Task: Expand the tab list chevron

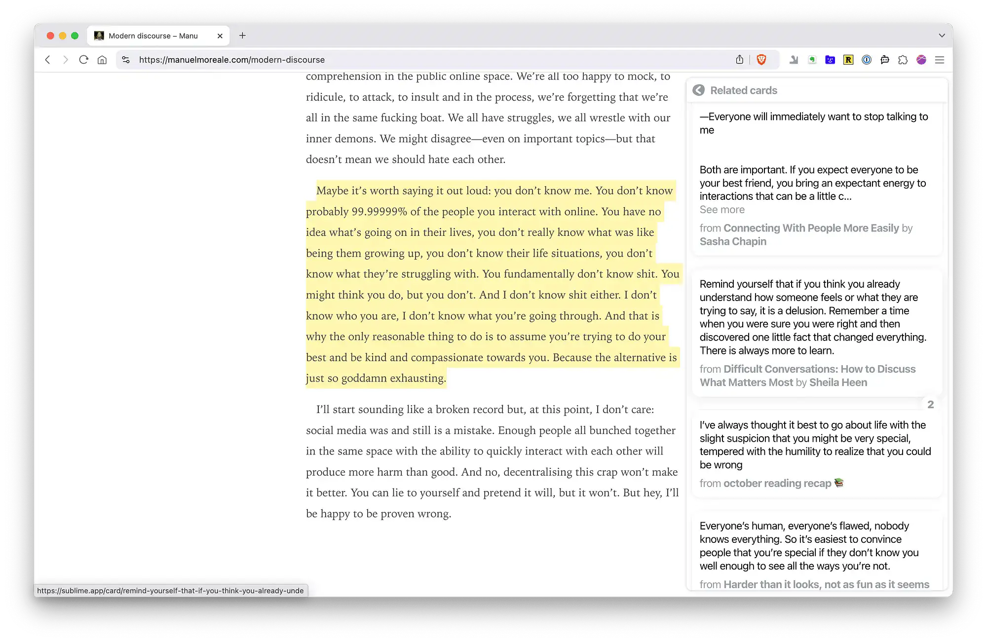Action: 942,36
